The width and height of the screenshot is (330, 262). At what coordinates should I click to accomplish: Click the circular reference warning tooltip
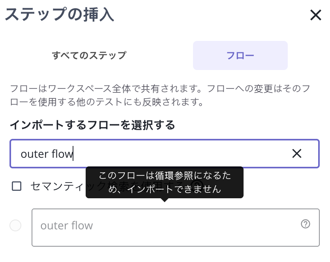pos(165,182)
